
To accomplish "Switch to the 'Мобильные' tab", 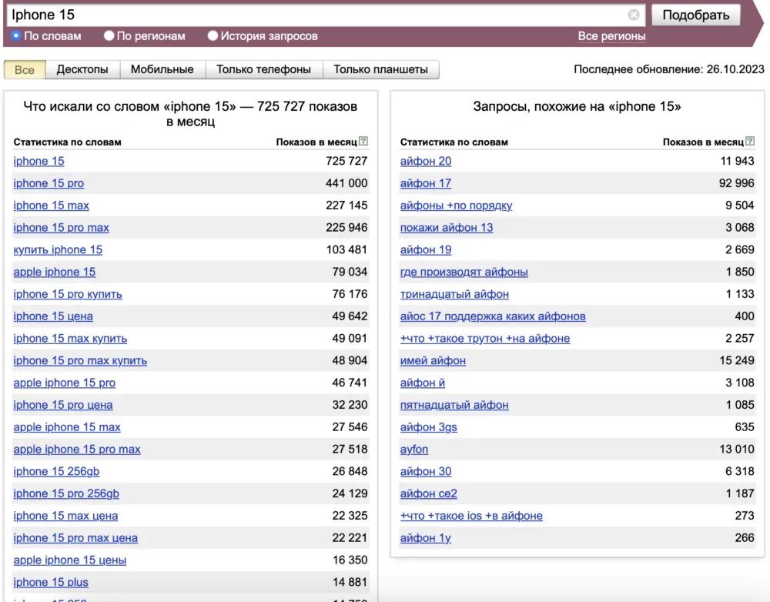I will pos(162,69).
